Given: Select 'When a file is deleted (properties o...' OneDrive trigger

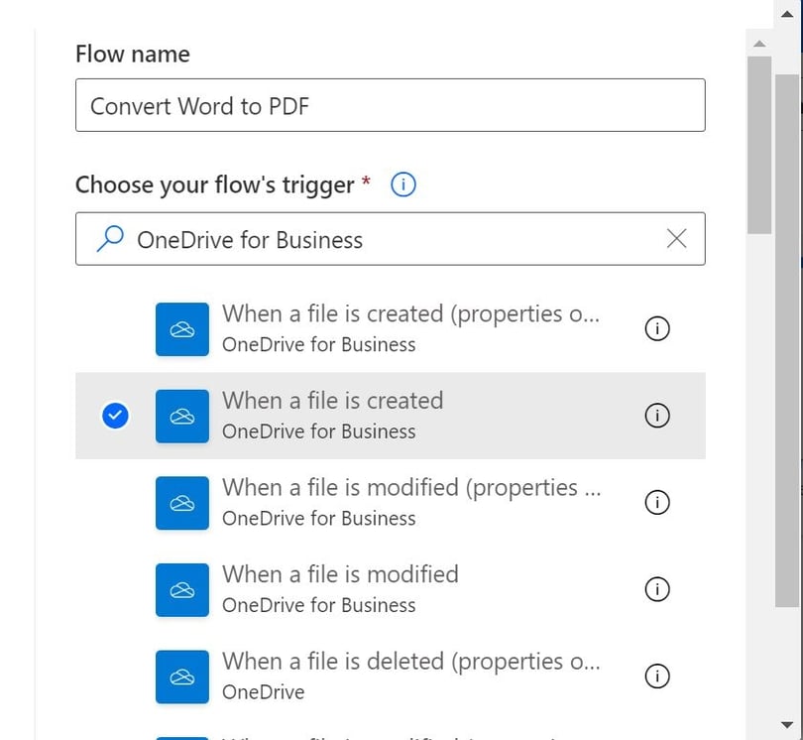Looking at the screenshot, I should (x=391, y=676).
